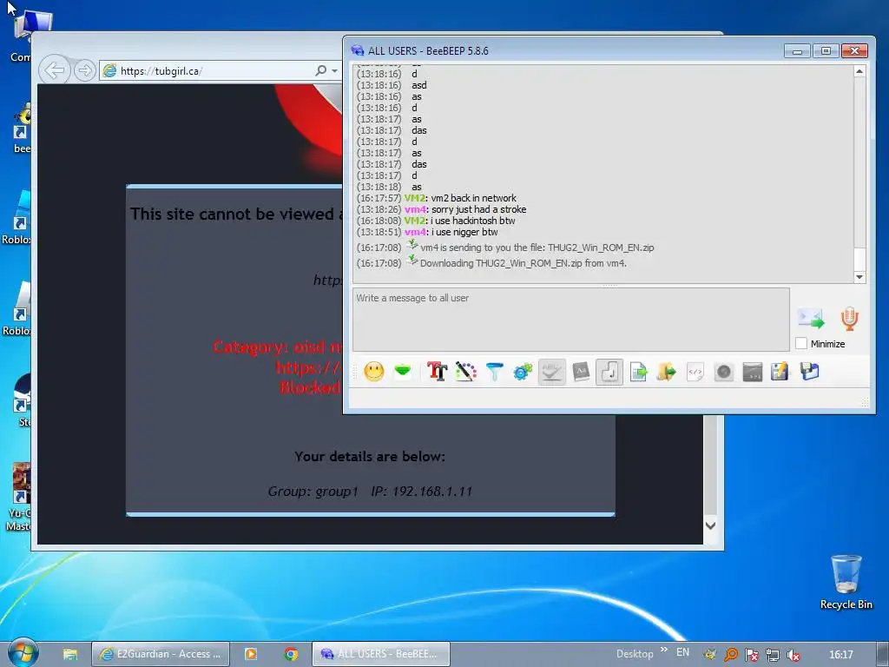
Task: Click the send file document icon
Action: tap(638, 372)
